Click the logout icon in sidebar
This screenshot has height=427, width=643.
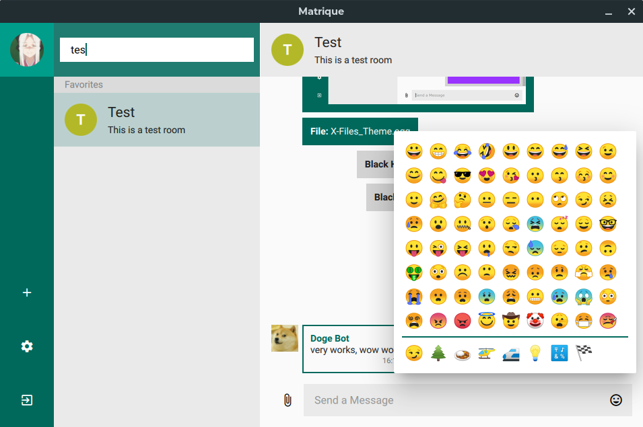click(x=27, y=400)
